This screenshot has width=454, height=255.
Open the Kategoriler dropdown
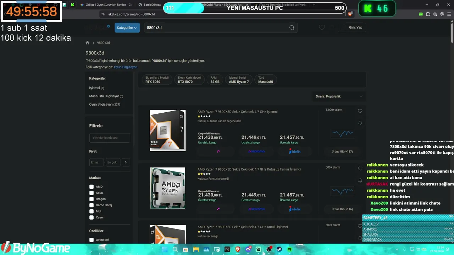pos(127,28)
